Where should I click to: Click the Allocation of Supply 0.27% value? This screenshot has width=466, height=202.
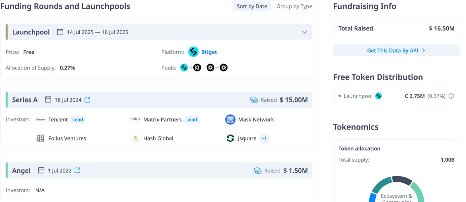click(67, 68)
